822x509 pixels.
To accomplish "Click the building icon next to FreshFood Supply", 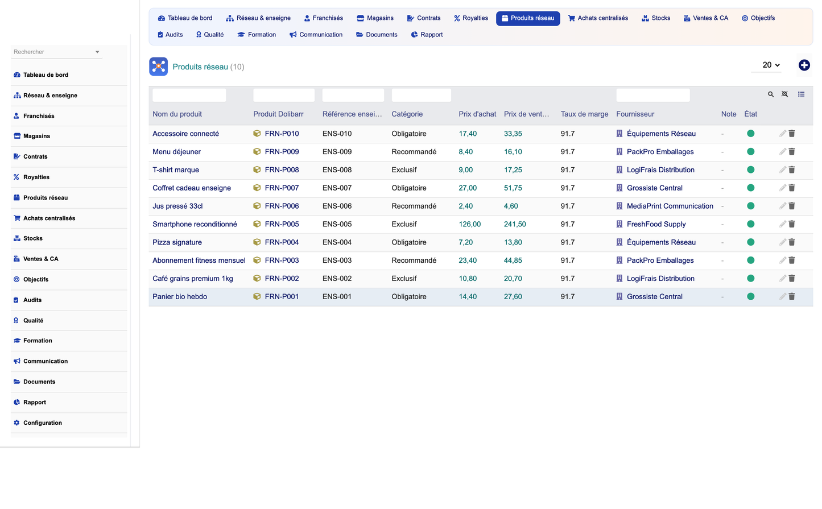I will tap(619, 224).
